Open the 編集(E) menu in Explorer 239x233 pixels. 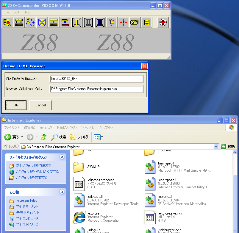pos(29,128)
